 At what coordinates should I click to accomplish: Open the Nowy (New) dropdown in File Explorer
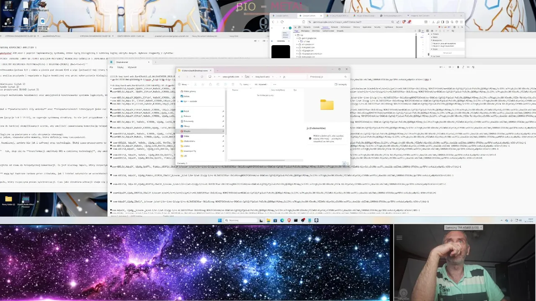click(183, 84)
